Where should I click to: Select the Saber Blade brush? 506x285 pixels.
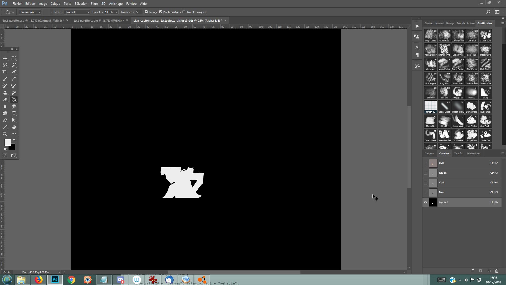(444, 107)
